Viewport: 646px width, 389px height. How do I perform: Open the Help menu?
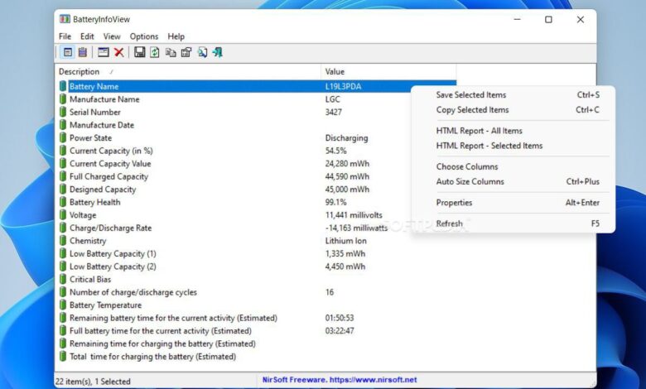(x=176, y=36)
